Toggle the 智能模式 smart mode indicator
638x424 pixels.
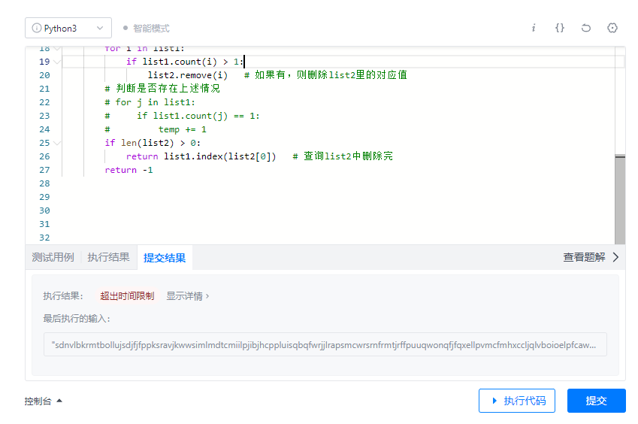(147, 28)
